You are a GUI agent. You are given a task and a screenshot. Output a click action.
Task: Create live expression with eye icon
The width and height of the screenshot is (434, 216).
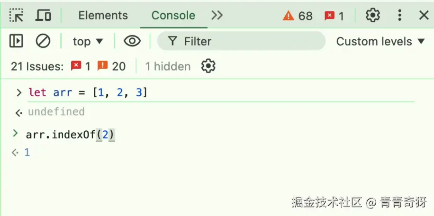coord(132,41)
